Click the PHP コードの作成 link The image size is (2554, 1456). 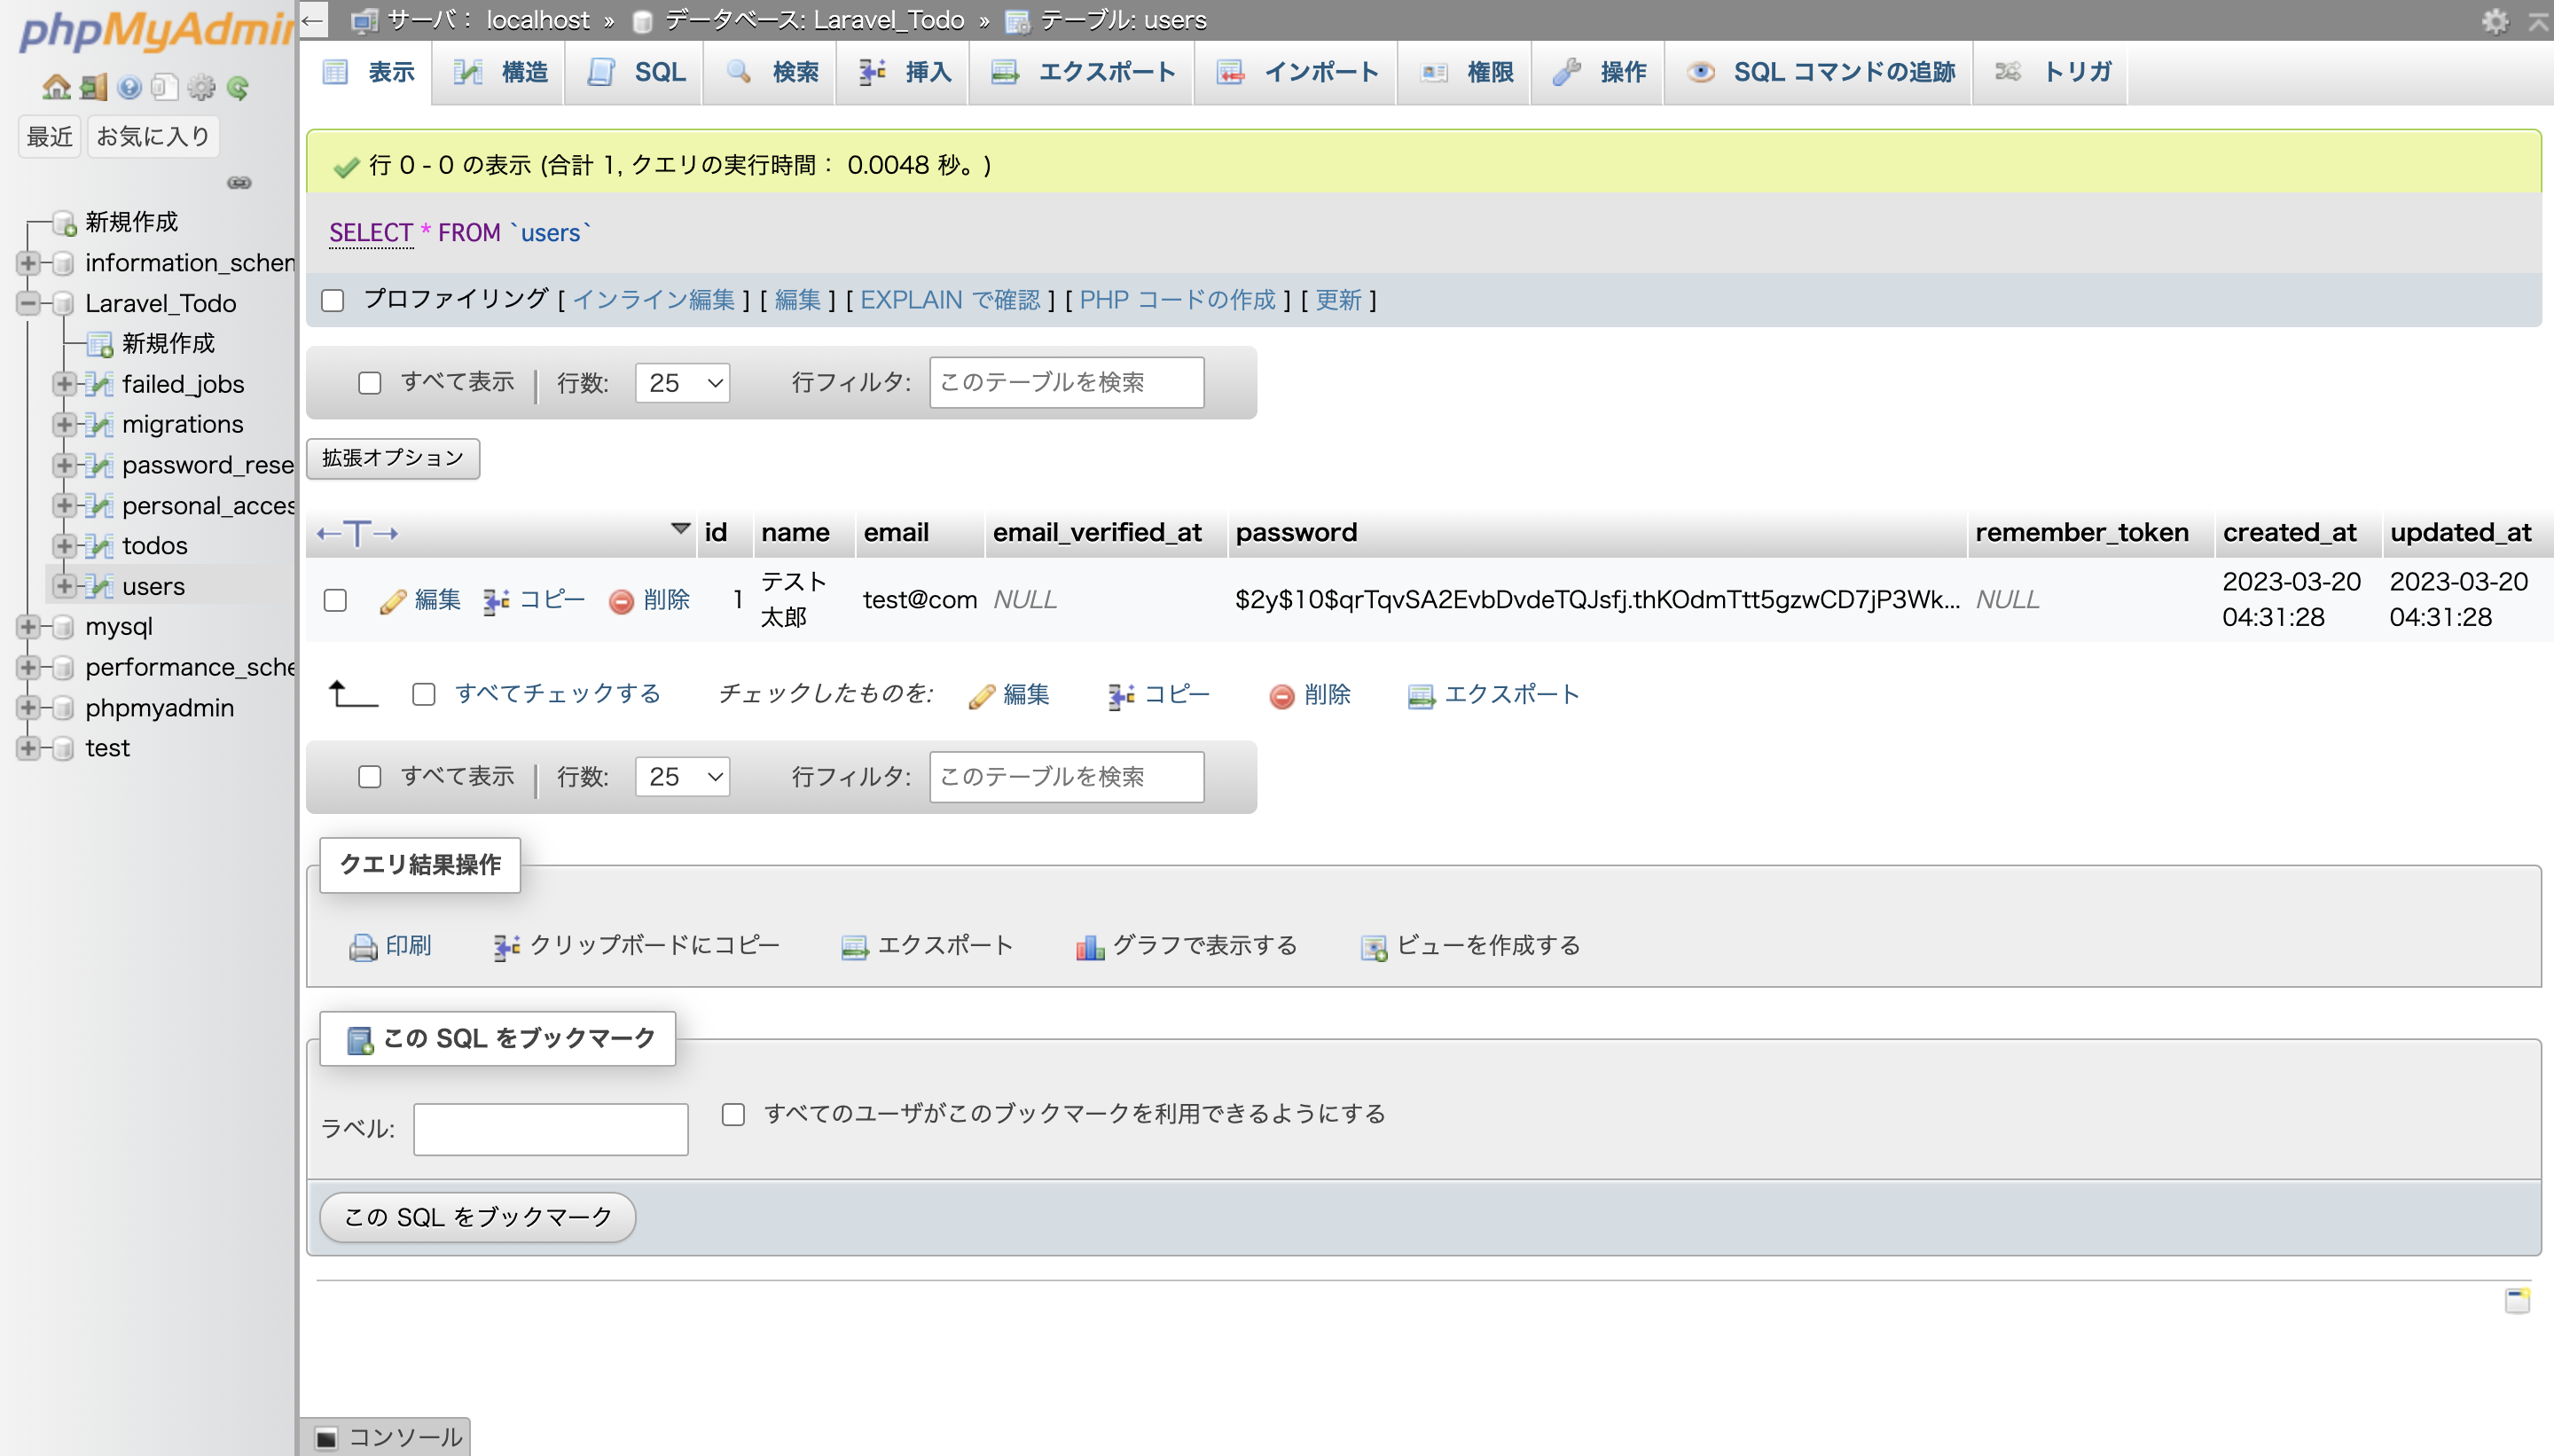pyautogui.click(x=1178, y=300)
